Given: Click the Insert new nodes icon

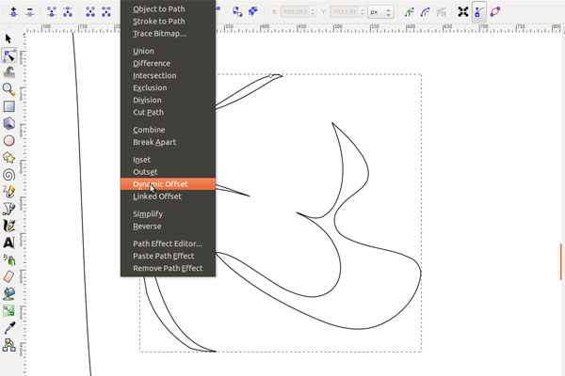Looking at the screenshot, I should click(14, 12).
